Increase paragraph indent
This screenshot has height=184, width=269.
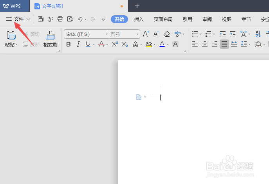click(233, 34)
